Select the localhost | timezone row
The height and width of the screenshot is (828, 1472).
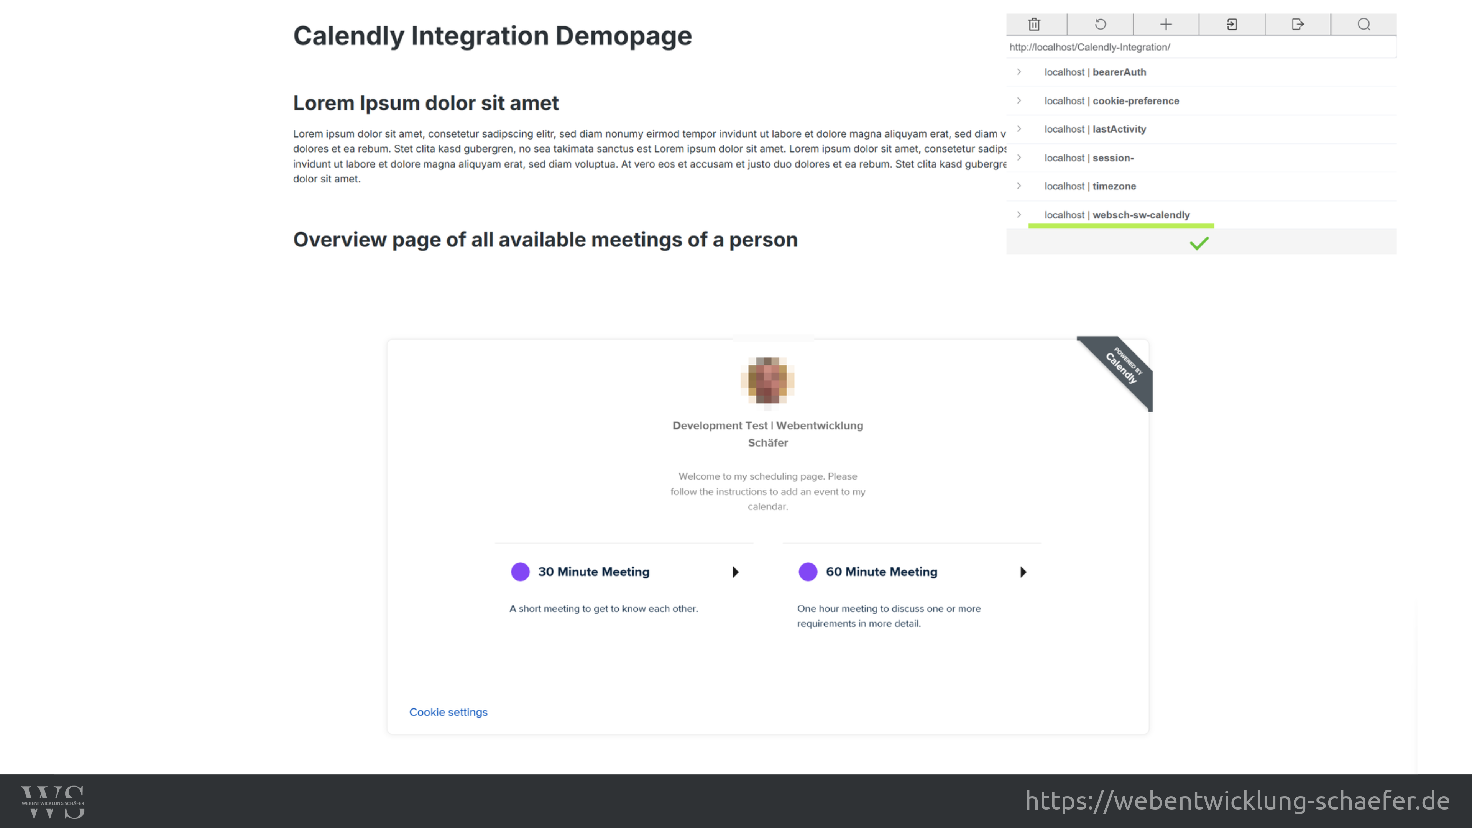(x=1201, y=186)
